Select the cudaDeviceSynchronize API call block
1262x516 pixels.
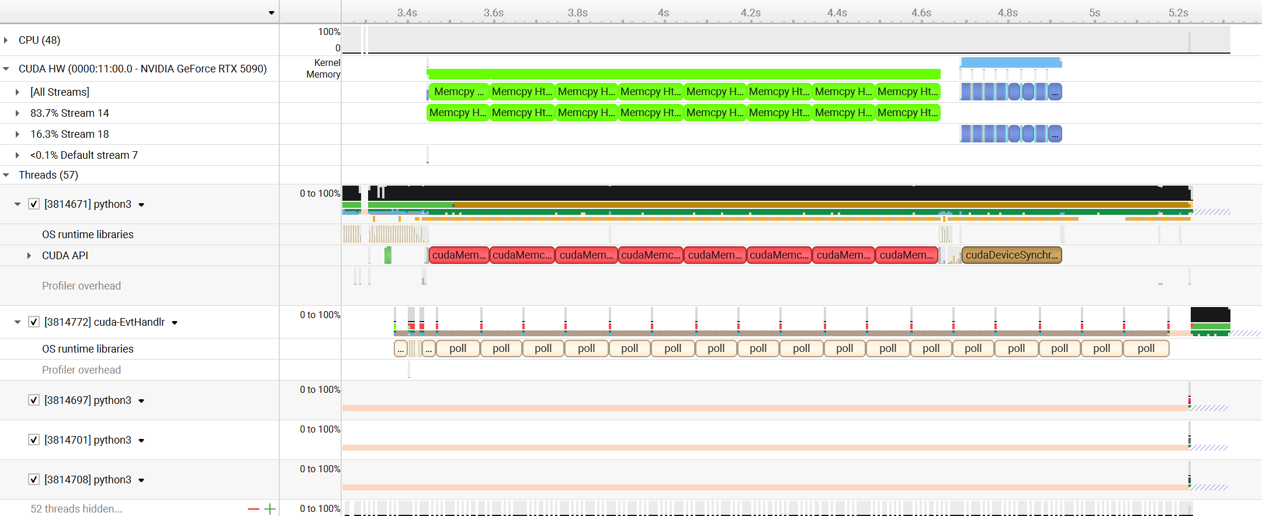point(1011,255)
